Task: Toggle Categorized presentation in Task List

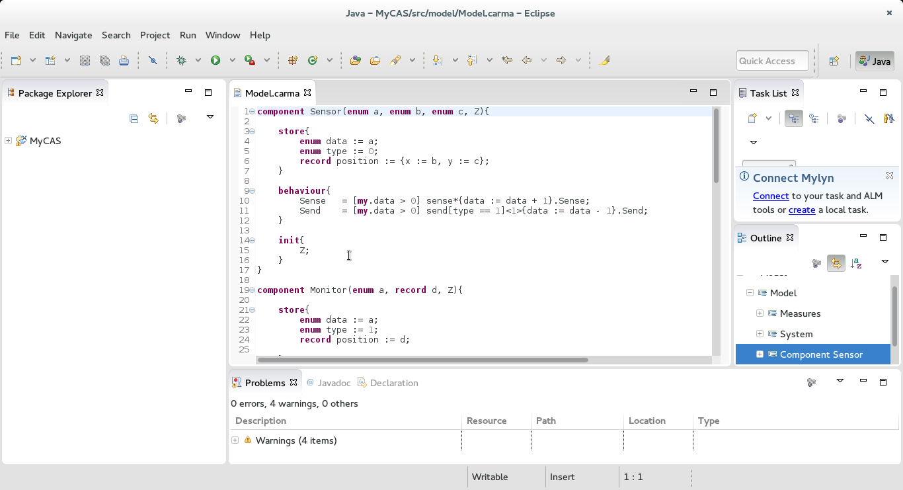Action: [x=794, y=118]
